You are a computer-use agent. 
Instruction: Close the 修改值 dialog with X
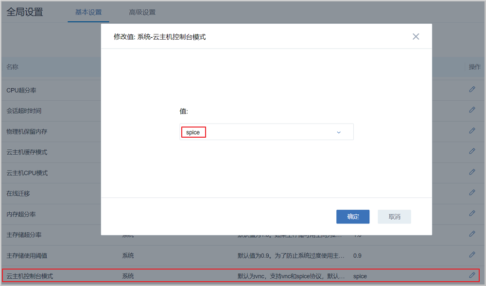[416, 36]
